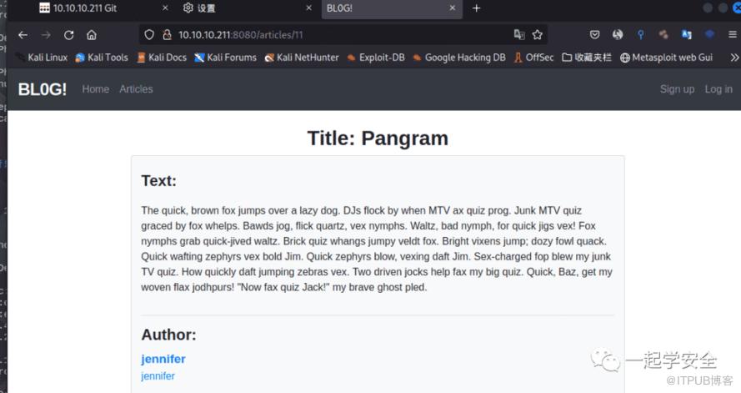Viewport: 741px width, 393px height.
Task: Click the URL address field
Action: click(343, 34)
